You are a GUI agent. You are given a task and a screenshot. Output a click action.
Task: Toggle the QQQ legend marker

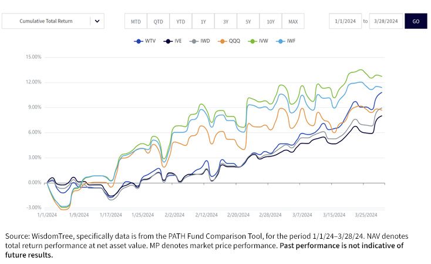point(222,41)
